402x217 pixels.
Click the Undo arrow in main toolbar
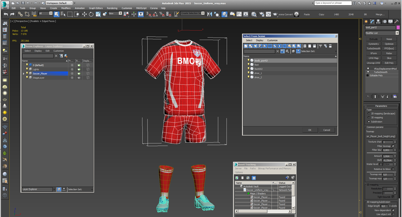coord(6,14)
